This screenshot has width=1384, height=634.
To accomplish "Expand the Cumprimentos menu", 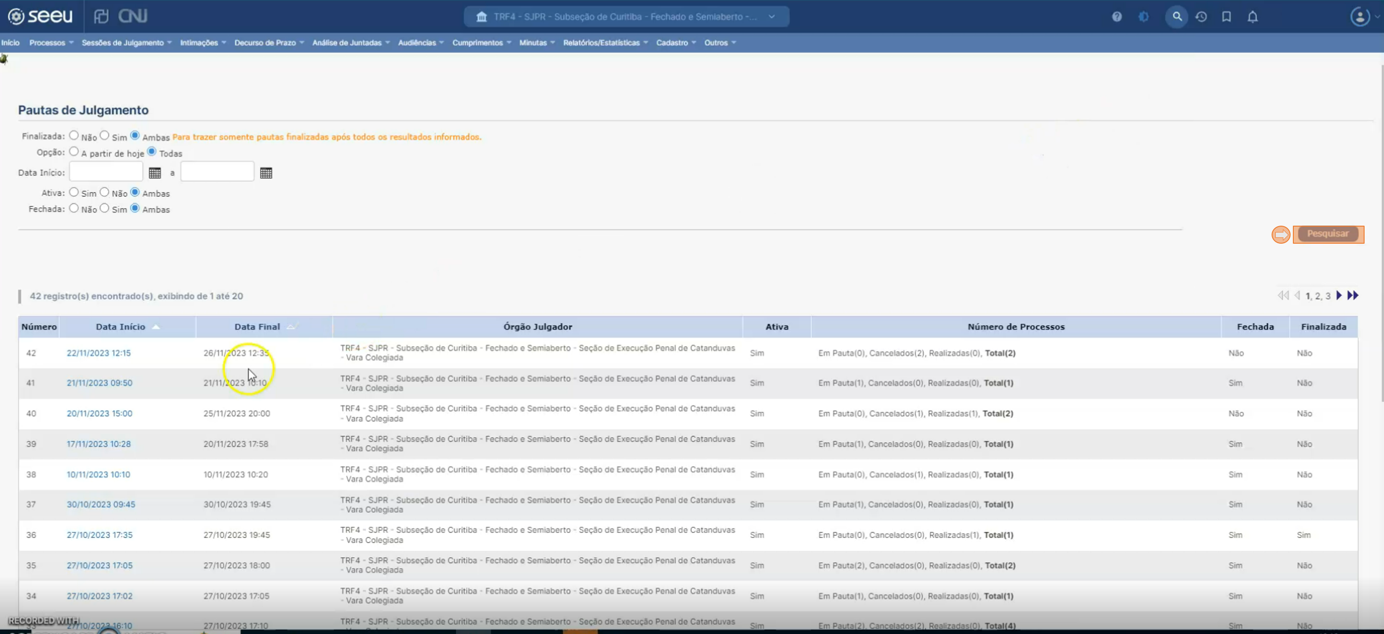I will (x=482, y=43).
